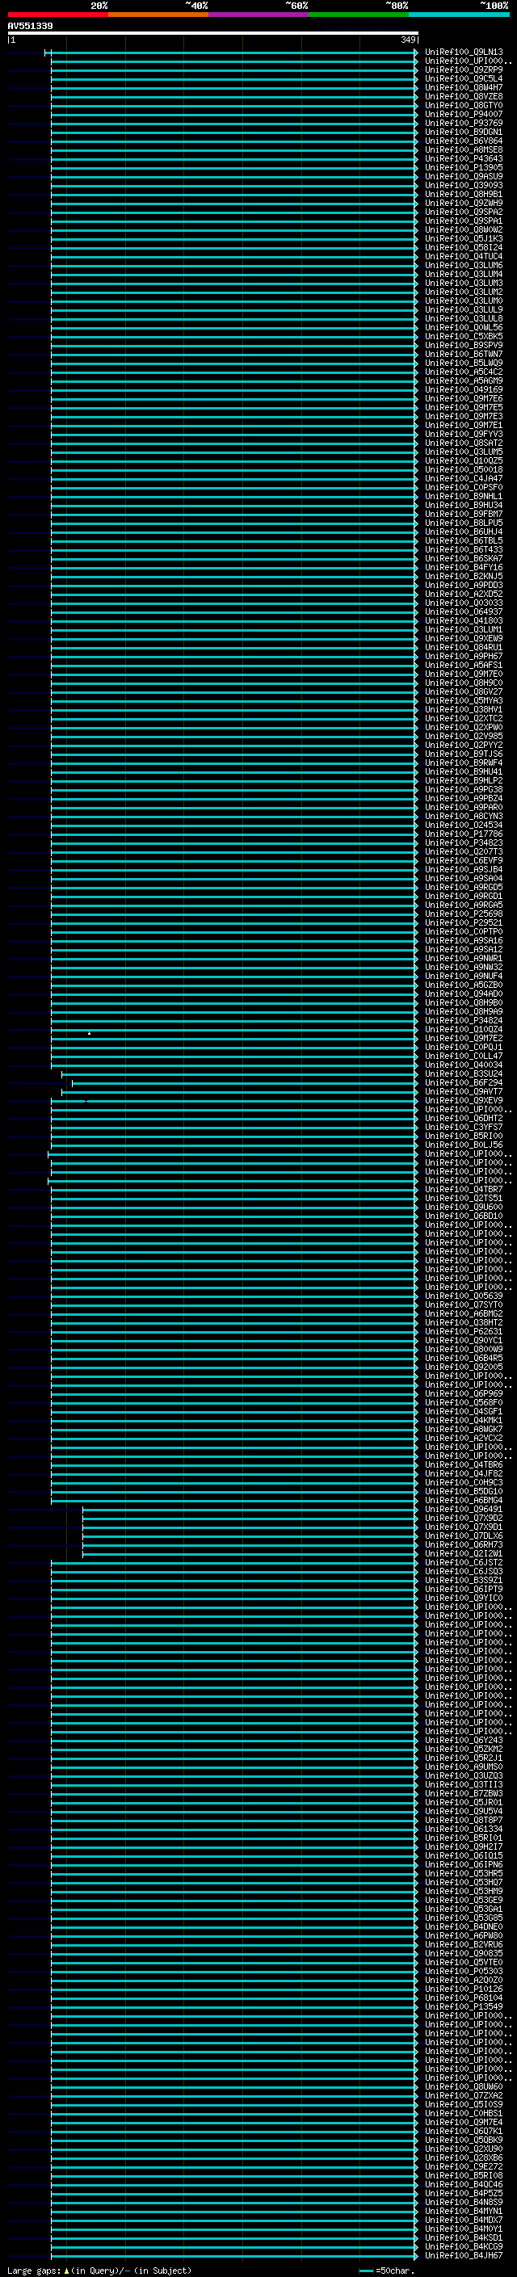Open hit UniRef100_P43643

463,159
